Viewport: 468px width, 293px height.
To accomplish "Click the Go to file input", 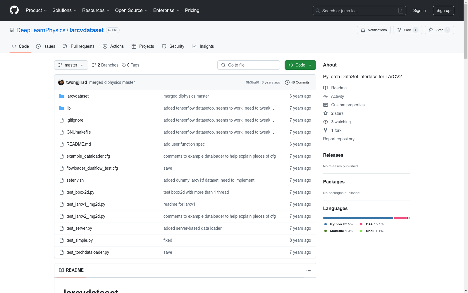I will coord(249,65).
